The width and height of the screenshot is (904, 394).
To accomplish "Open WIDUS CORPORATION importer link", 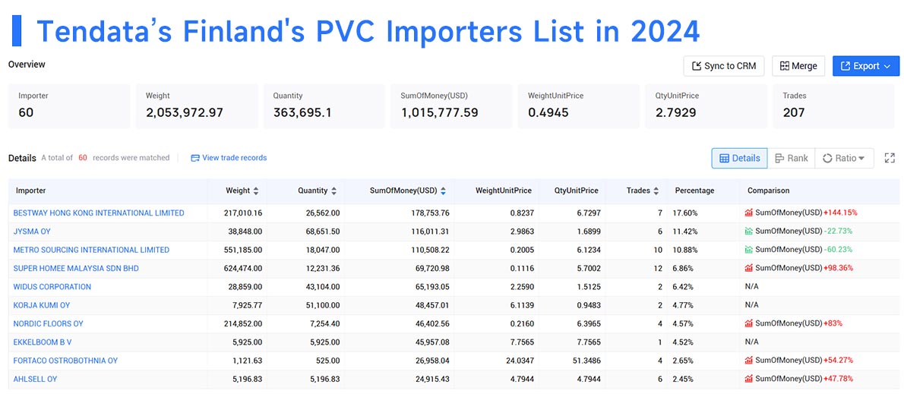I will 52,287.
